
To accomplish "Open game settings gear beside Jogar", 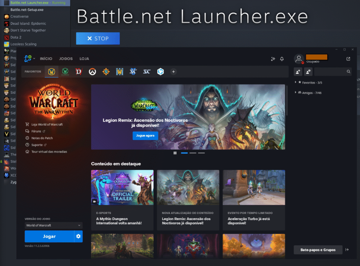I will 78,237.
